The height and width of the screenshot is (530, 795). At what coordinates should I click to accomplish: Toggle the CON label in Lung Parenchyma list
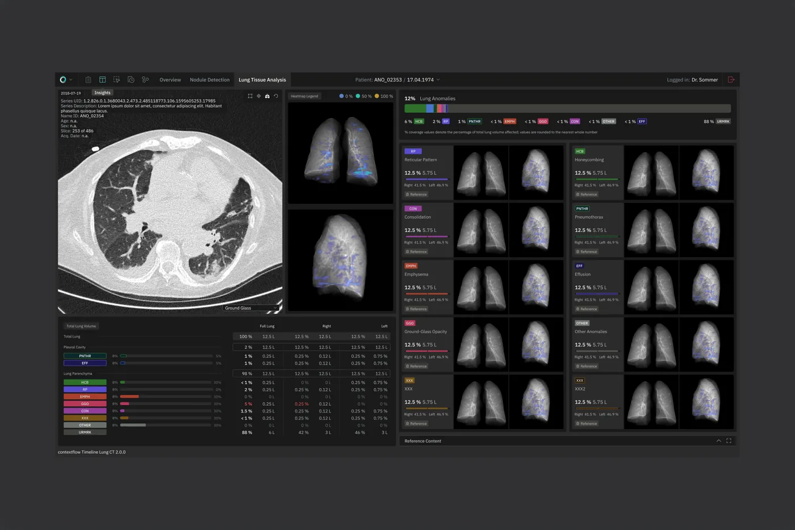tap(85, 411)
